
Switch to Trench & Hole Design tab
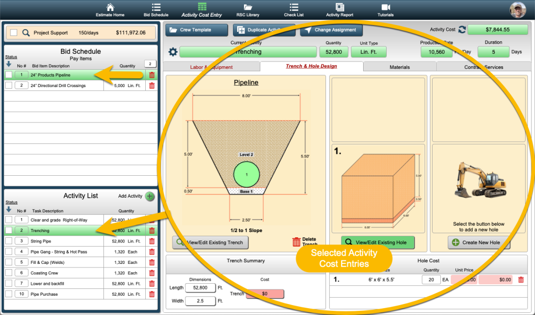pos(311,66)
